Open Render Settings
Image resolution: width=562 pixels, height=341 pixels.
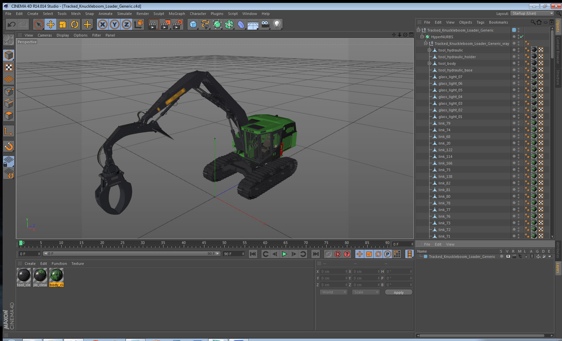tap(178, 24)
